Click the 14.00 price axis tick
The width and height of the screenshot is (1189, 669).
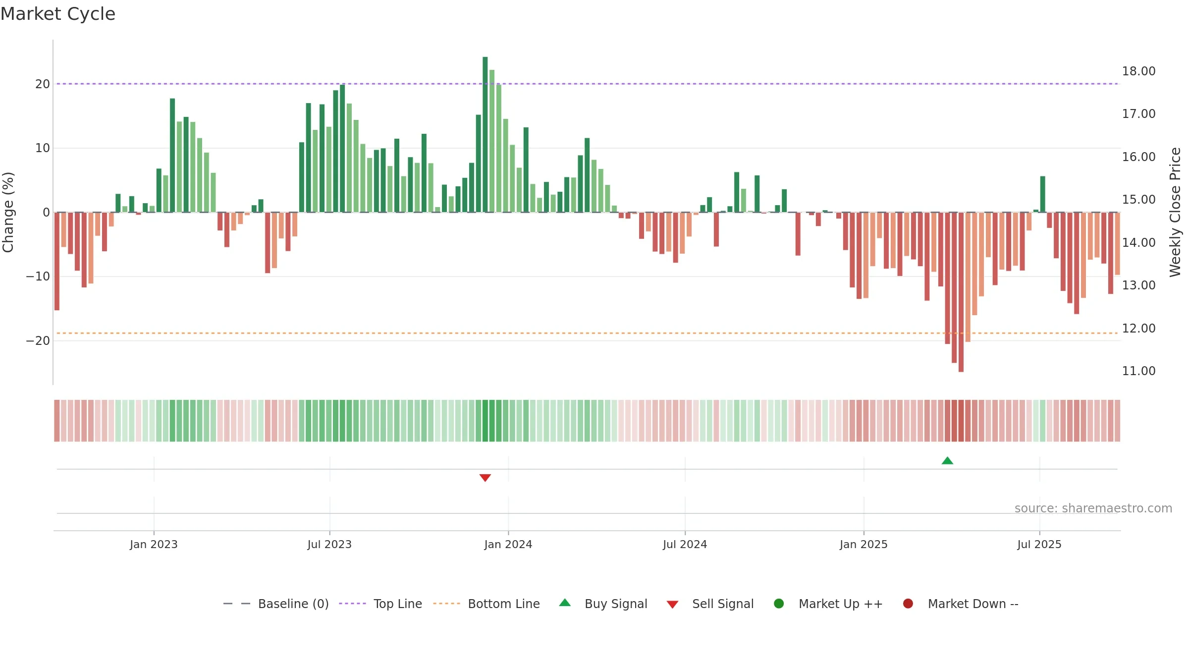point(1138,243)
